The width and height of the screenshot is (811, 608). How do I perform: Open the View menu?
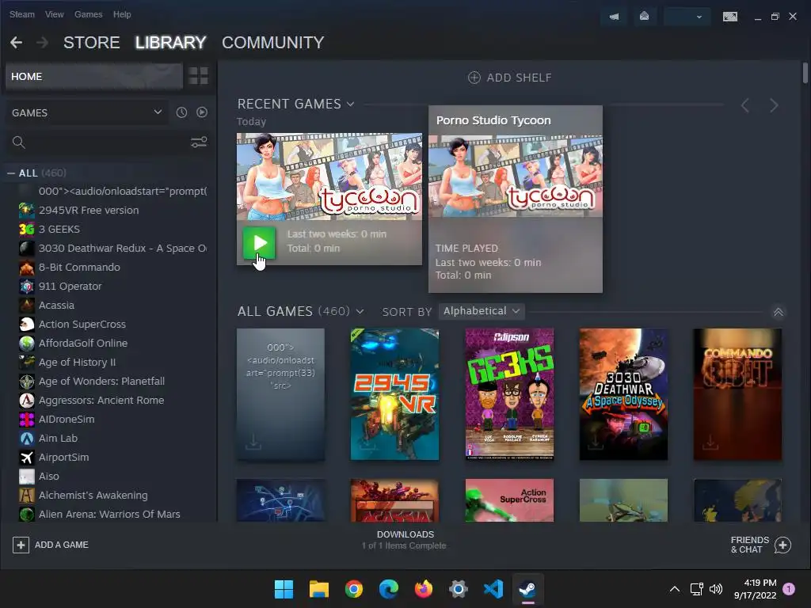(55, 14)
